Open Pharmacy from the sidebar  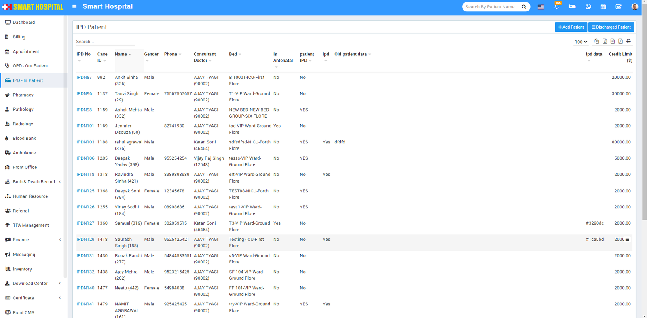23,95
